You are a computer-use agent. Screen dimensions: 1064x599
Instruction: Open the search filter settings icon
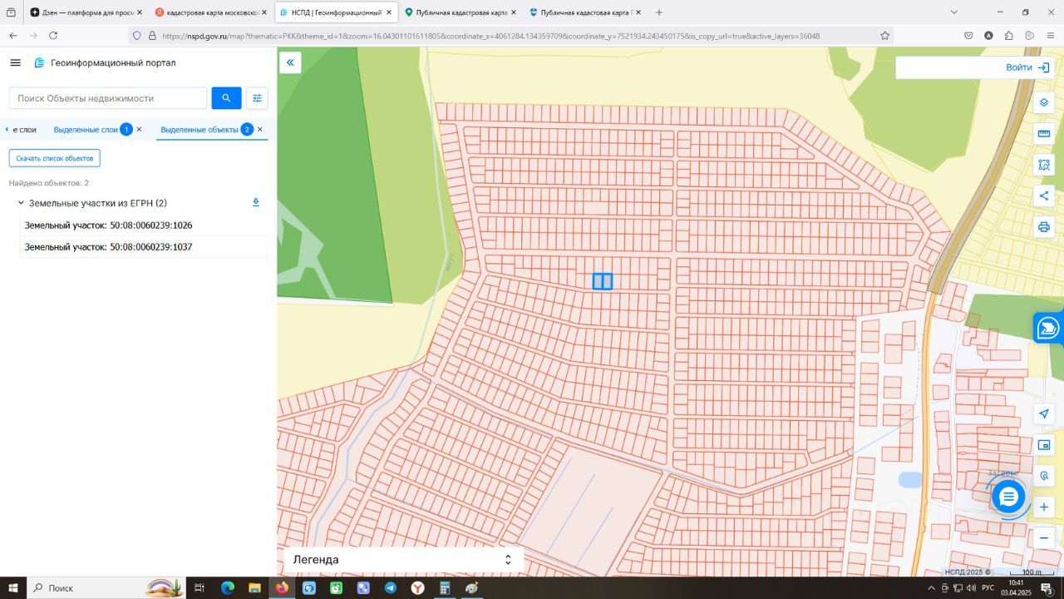pyautogui.click(x=257, y=98)
